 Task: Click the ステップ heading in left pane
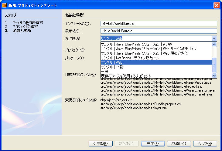click(x=11, y=15)
